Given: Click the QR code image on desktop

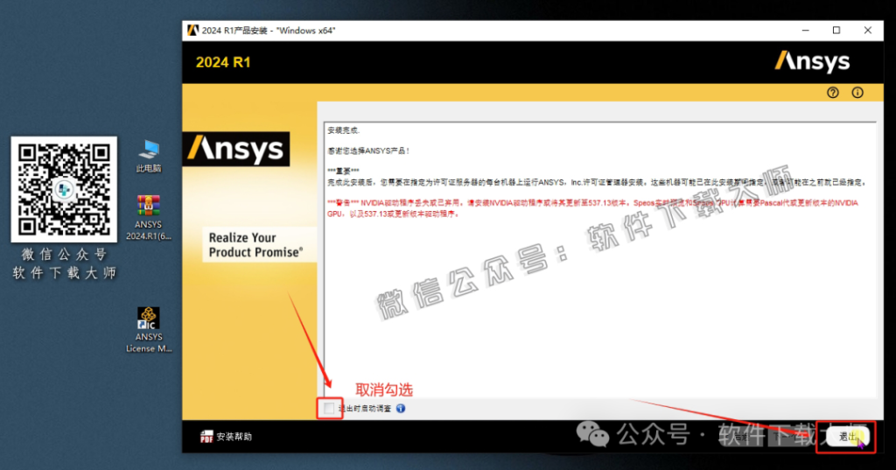Looking at the screenshot, I should [64, 189].
